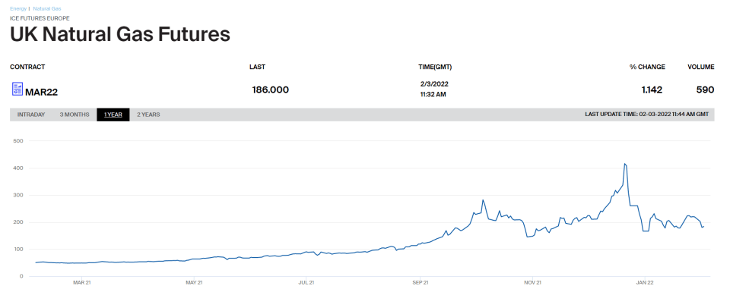This screenshot has height=289, width=730.
Task: Switch to the 2 YEARS tab
Action: pos(148,115)
